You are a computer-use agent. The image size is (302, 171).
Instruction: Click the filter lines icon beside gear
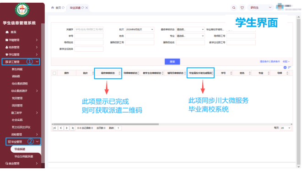(x=290, y=68)
